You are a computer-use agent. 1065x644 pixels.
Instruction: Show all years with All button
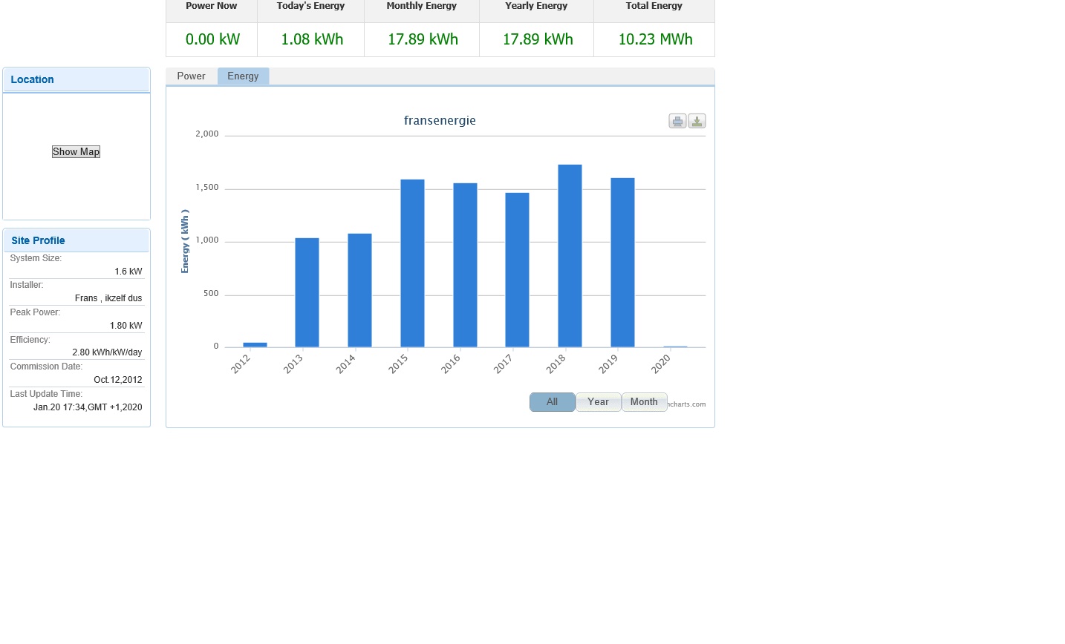(x=552, y=402)
